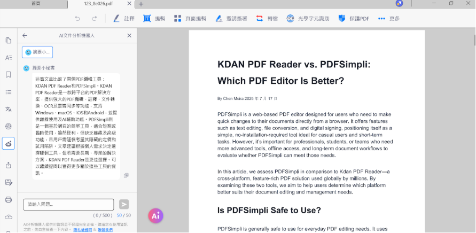Image resolution: width=476 pixels, height=233 pixels.
Task: Focus the 請輸入問題 question input field
Action: pos(68,205)
